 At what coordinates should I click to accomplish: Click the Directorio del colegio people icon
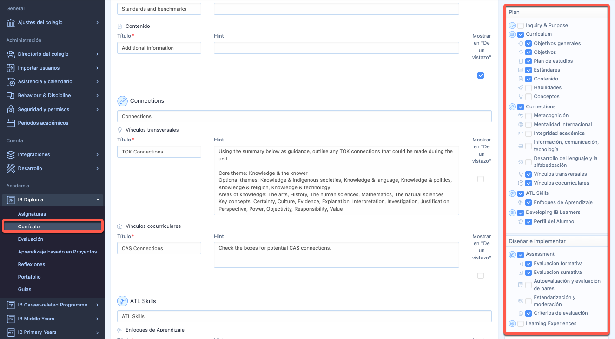click(11, 54)
